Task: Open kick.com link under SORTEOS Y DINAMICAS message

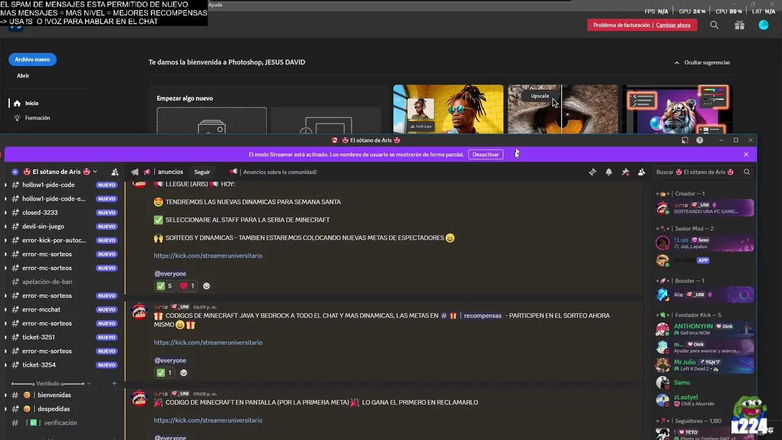Action: point(208,255)
